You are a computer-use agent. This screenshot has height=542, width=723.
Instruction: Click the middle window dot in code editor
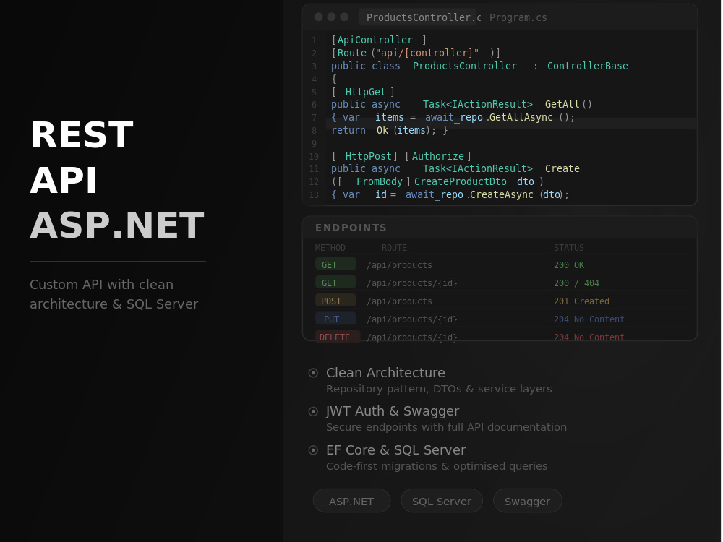331,17
